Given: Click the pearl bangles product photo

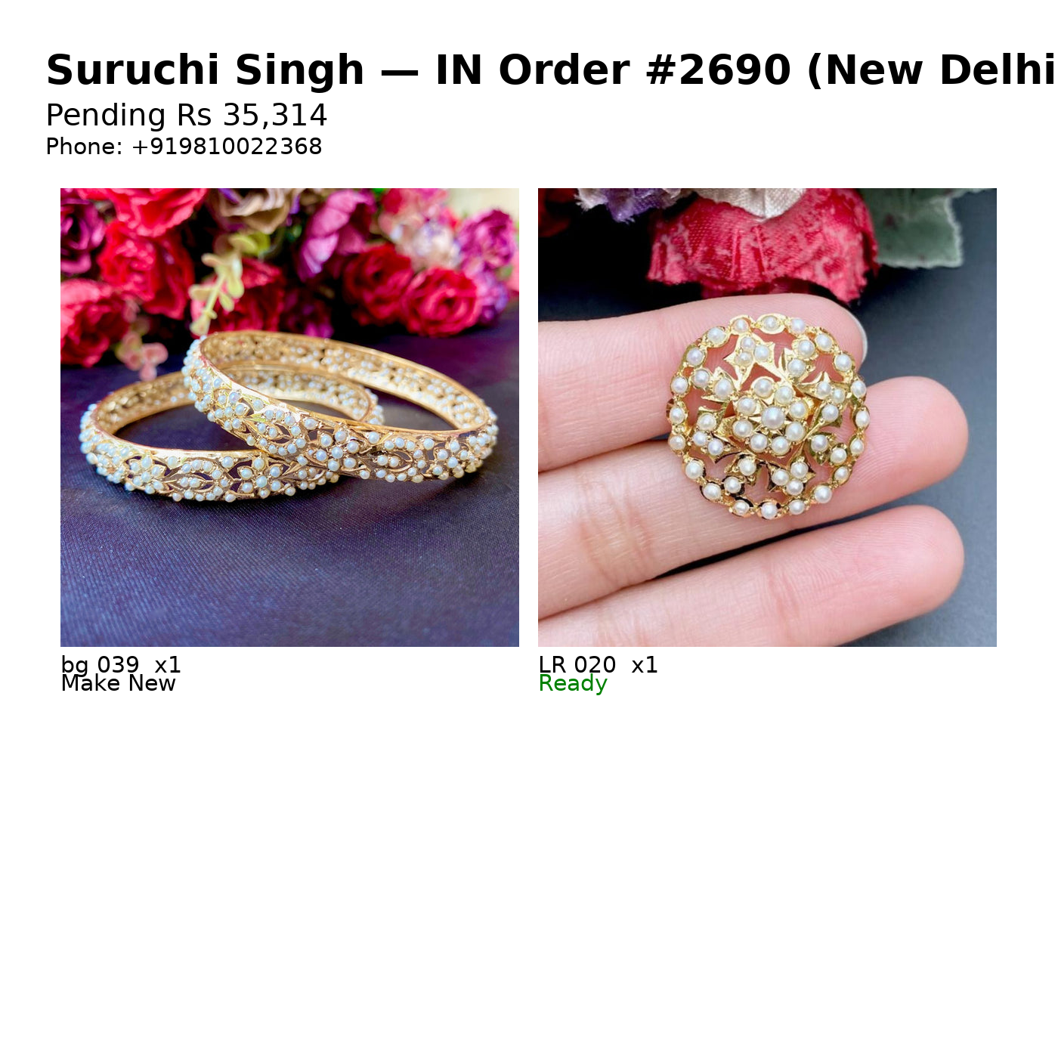Looking at the screenshot, I should [289, 417].
